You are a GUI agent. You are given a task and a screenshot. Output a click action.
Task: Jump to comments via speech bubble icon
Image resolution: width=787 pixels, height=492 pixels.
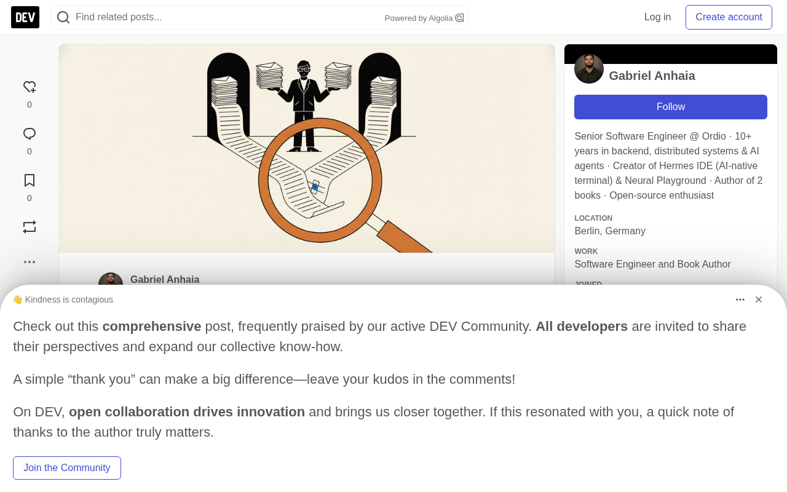(30, 134)
